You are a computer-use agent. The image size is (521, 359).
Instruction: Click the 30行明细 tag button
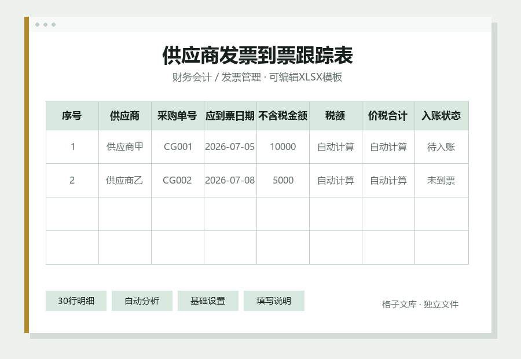point(76,301)
